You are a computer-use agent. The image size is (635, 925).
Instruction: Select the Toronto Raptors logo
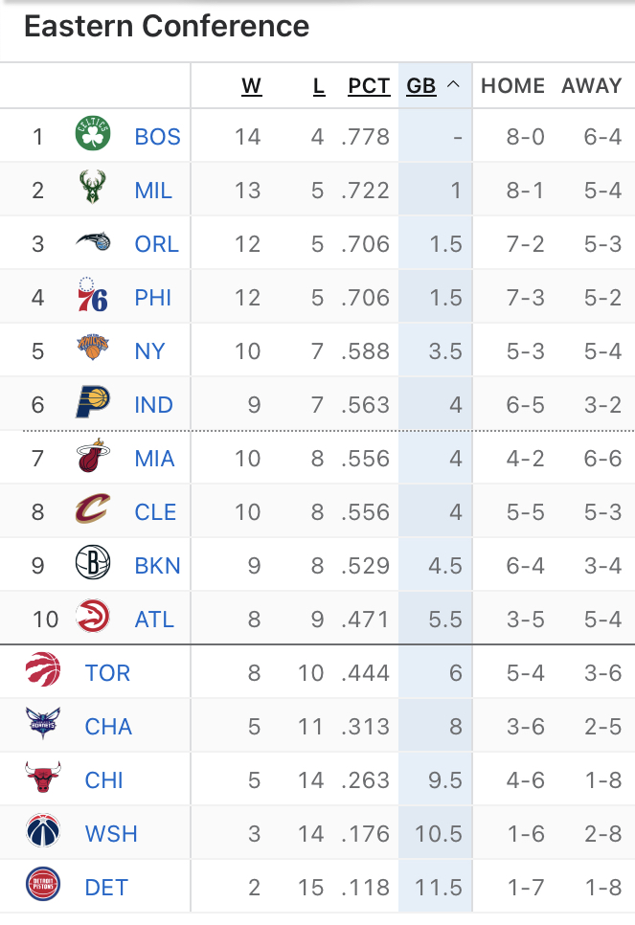pos(43,669)
